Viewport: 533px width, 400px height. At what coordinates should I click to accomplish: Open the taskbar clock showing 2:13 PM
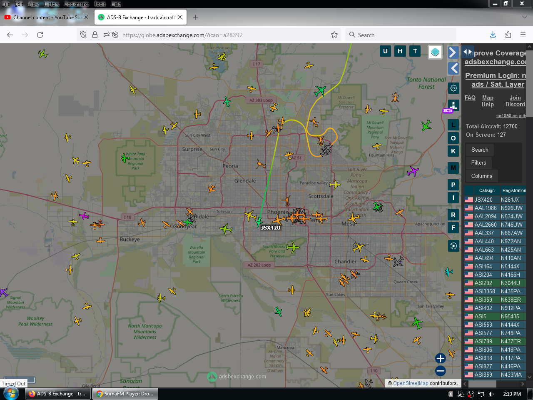(x=512, y=394)
